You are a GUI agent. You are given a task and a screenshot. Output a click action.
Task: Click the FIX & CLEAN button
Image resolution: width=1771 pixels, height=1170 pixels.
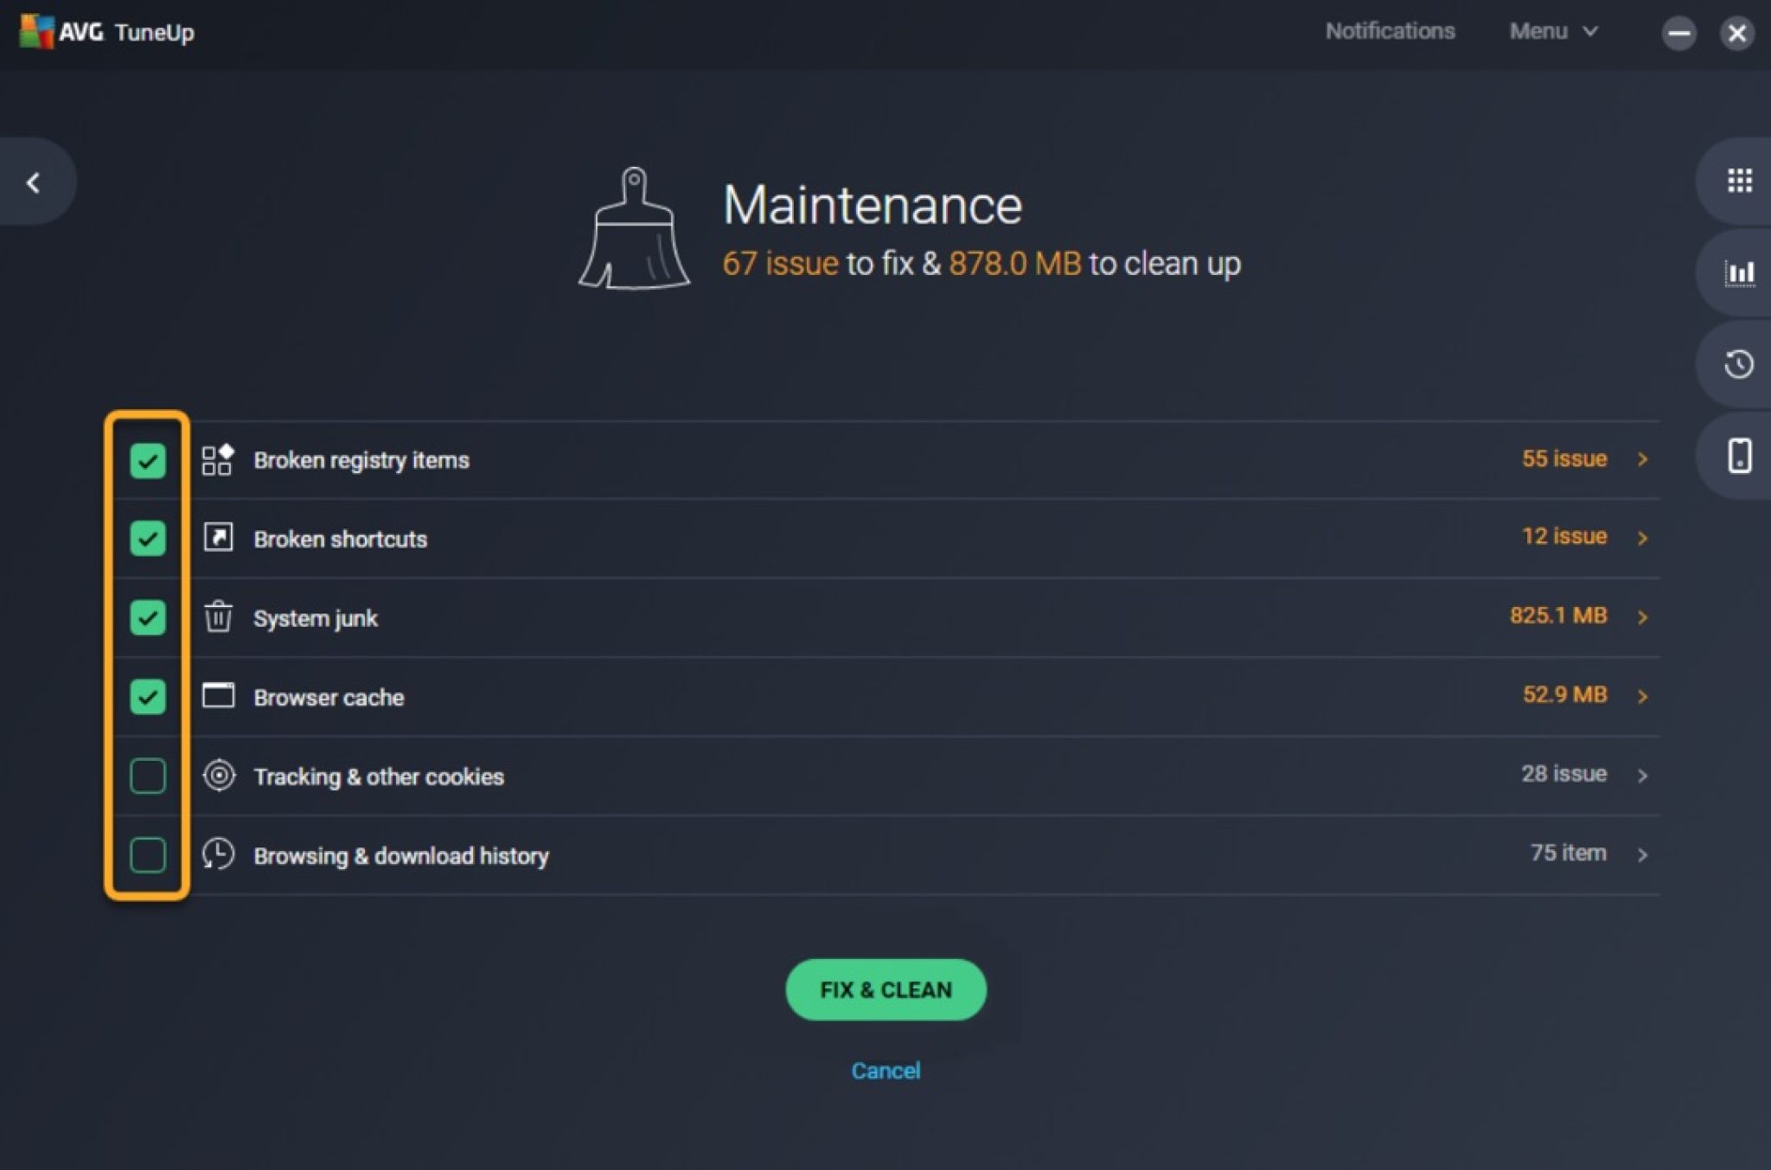[x=885, y=989]
